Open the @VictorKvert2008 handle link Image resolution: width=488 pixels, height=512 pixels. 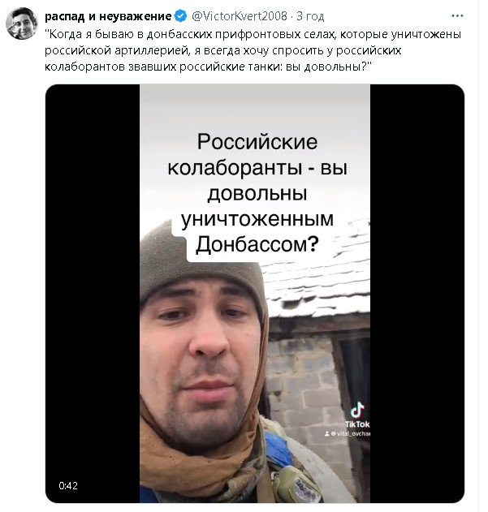pos(240,15)
